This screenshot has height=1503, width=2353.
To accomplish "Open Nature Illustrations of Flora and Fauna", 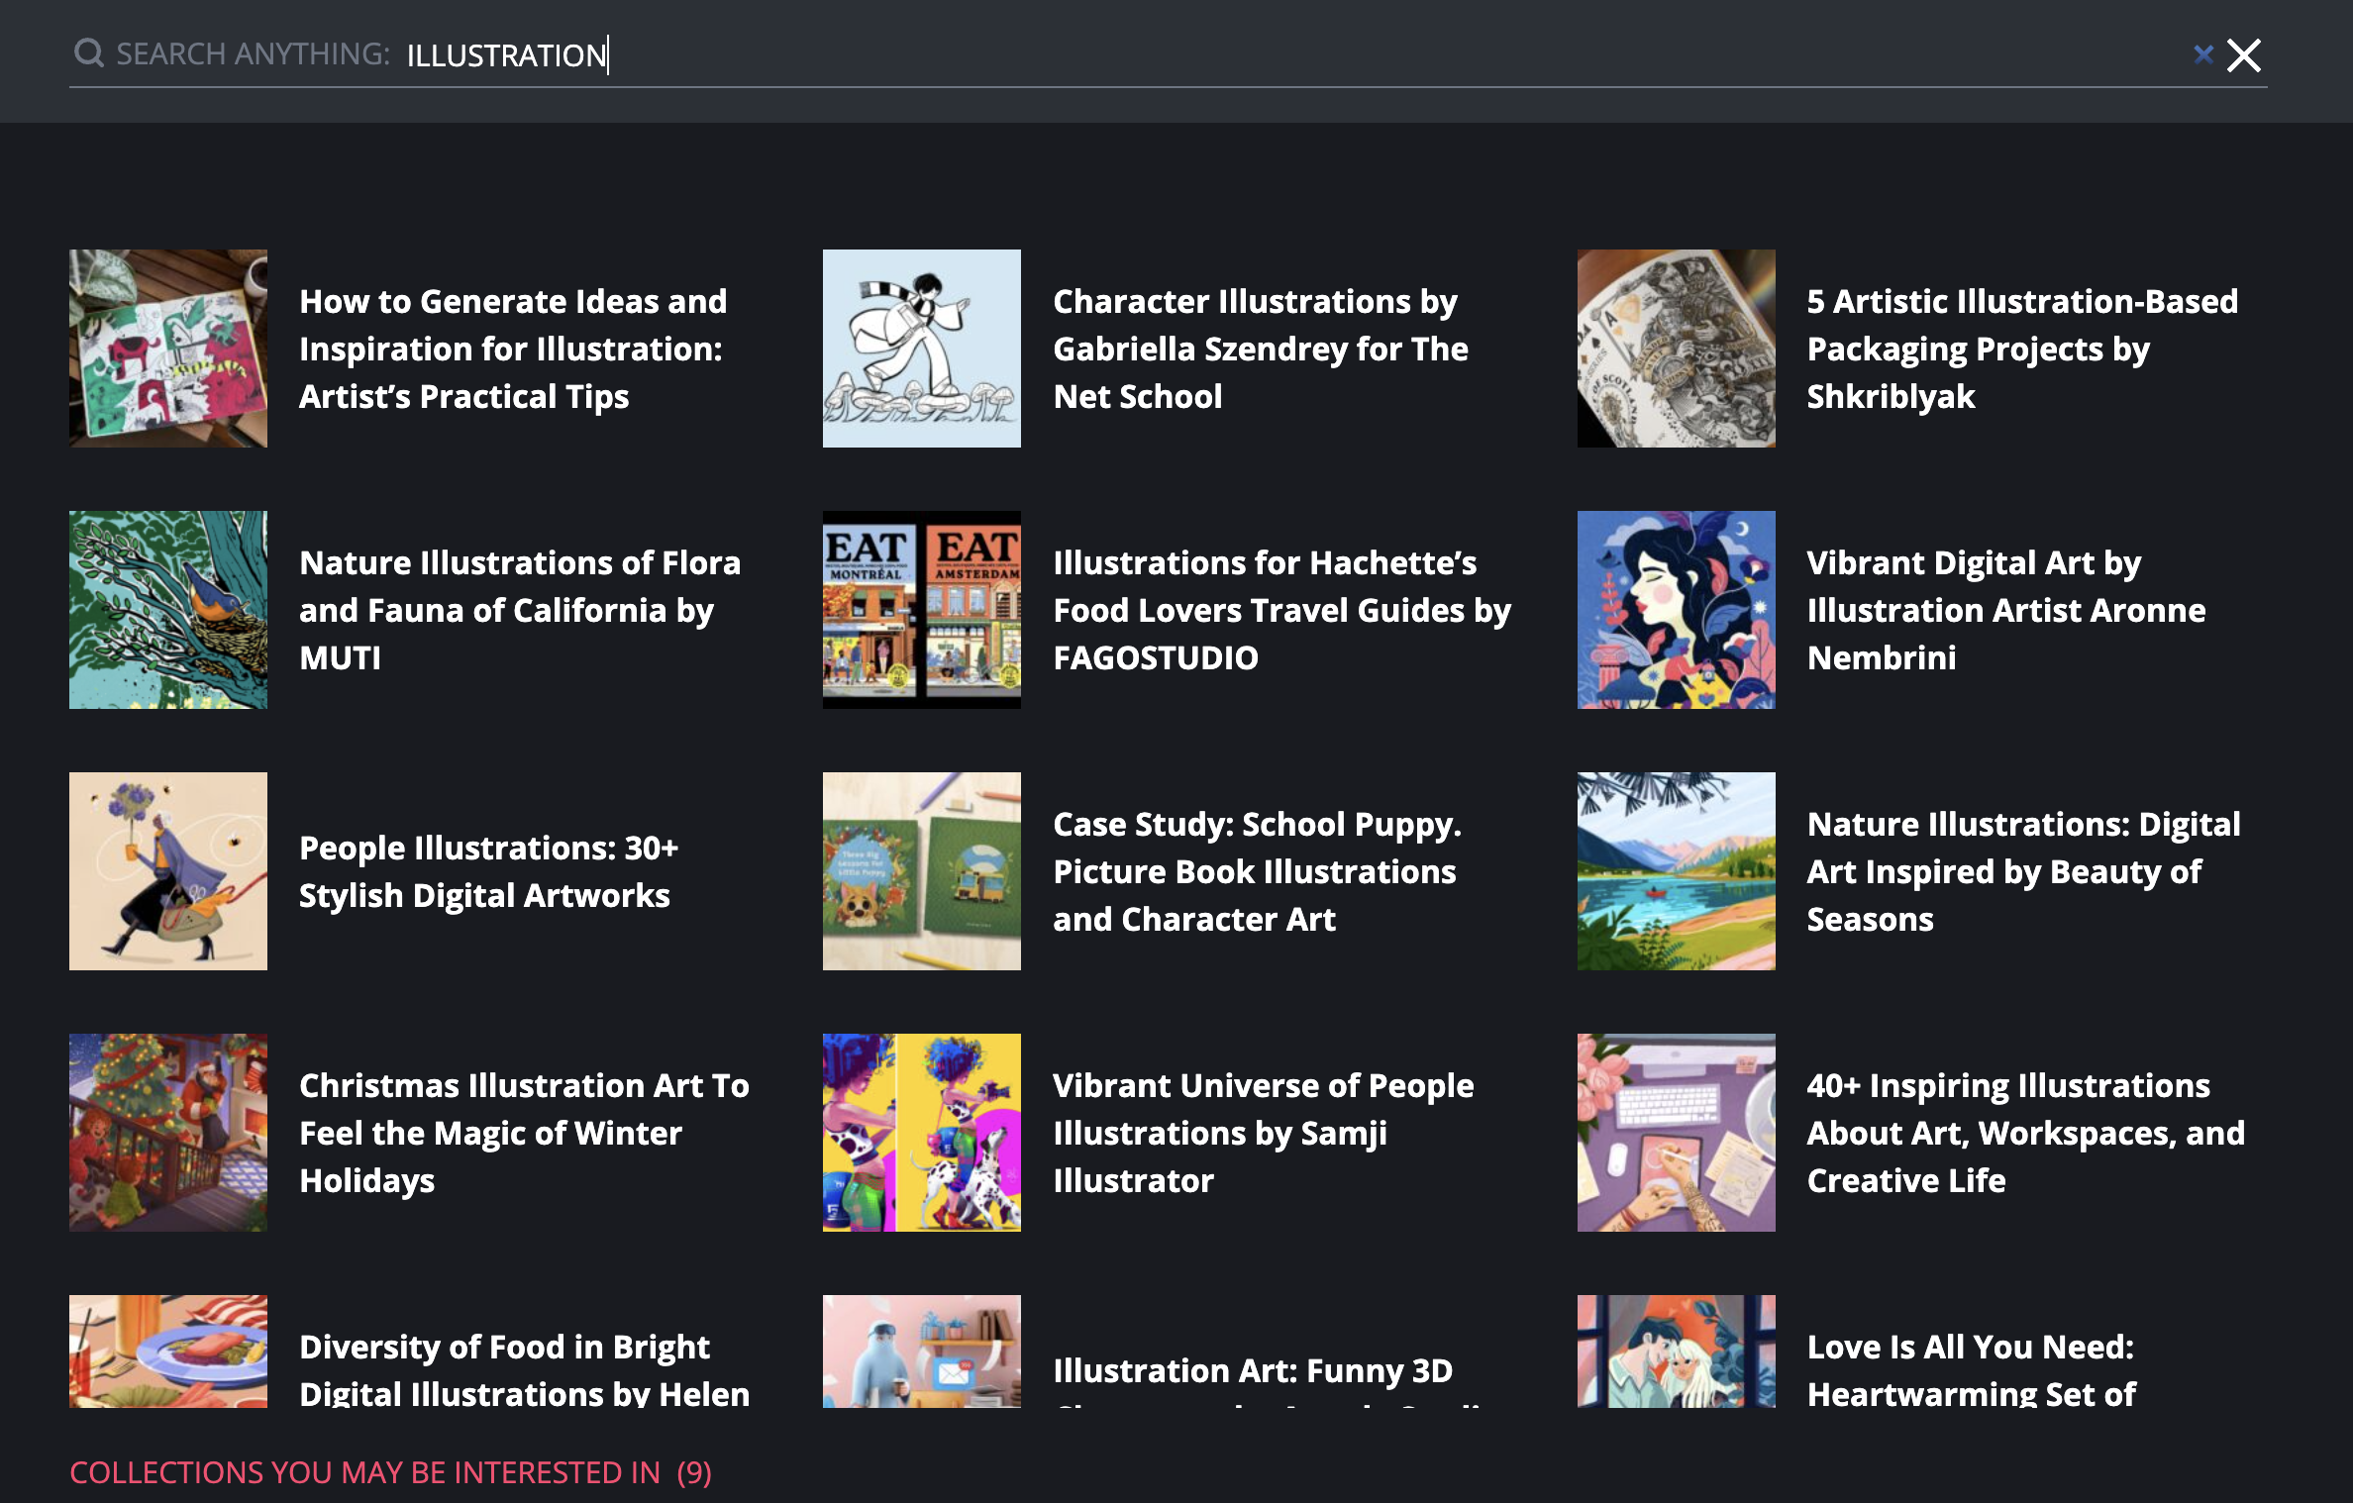I will (x=519, y=610).
